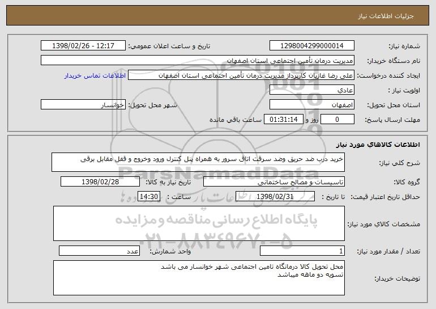Click the validity date field 1398/02/31

click(x=275, y=196)
